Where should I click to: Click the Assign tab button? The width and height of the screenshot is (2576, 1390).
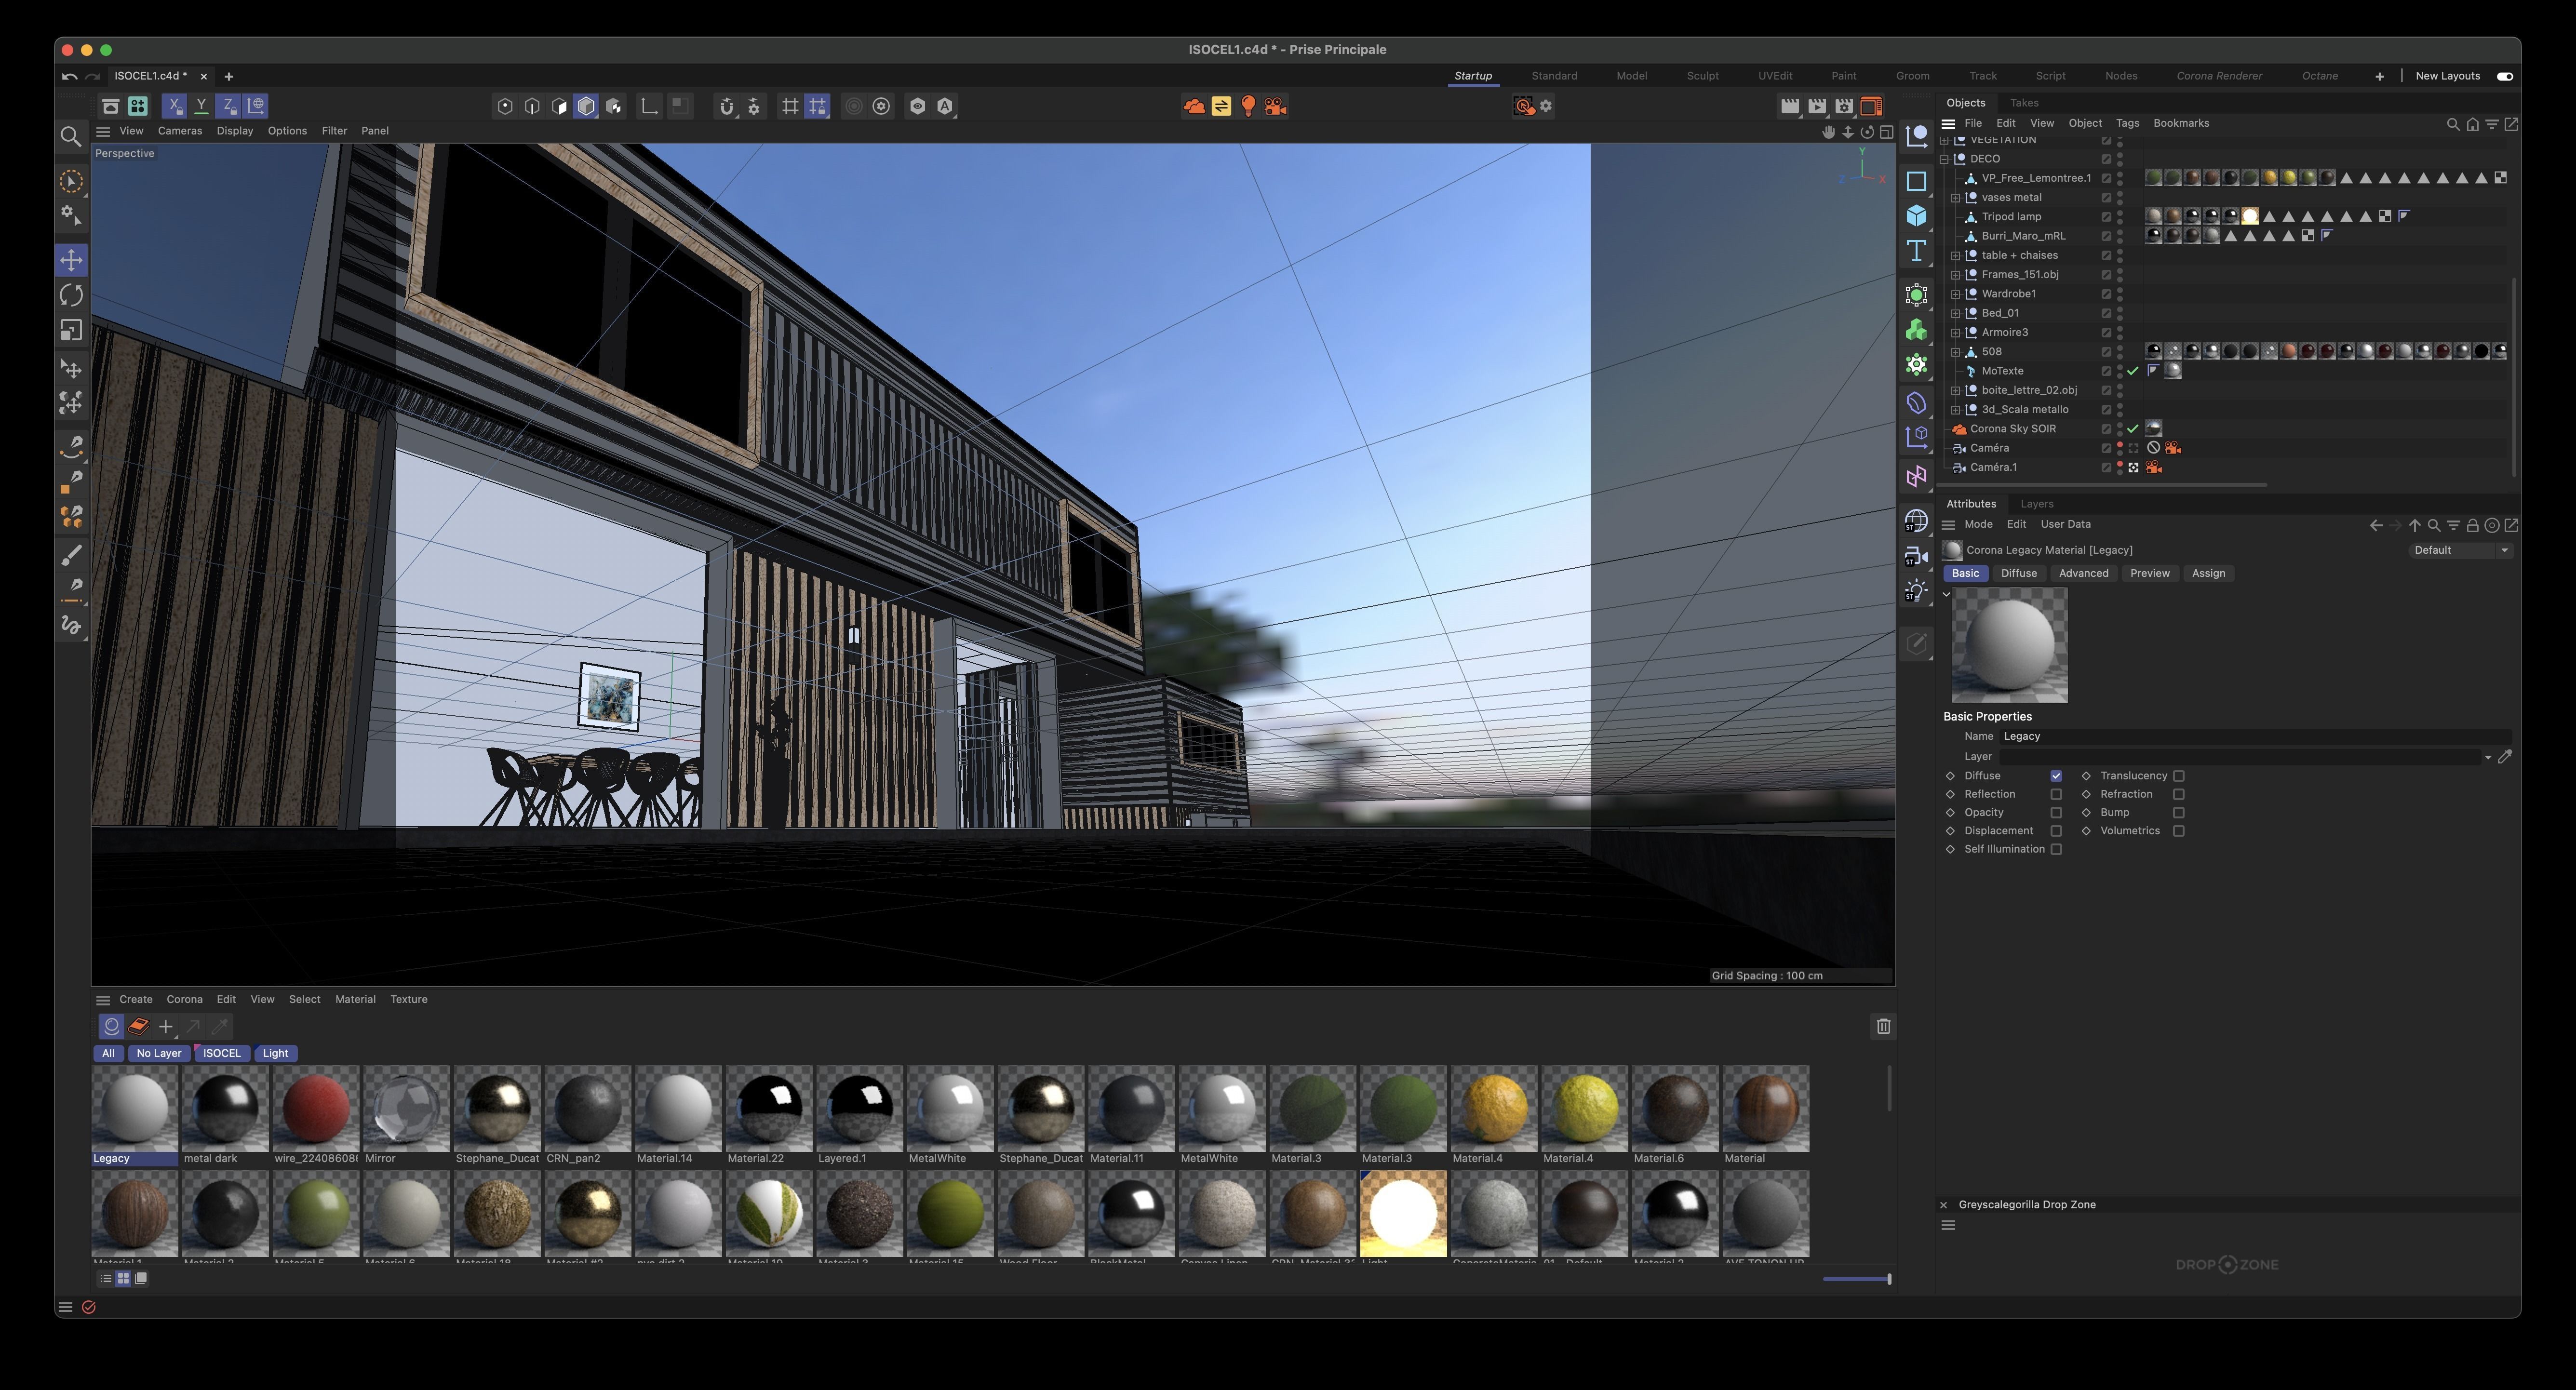[x=2208, y=573]
